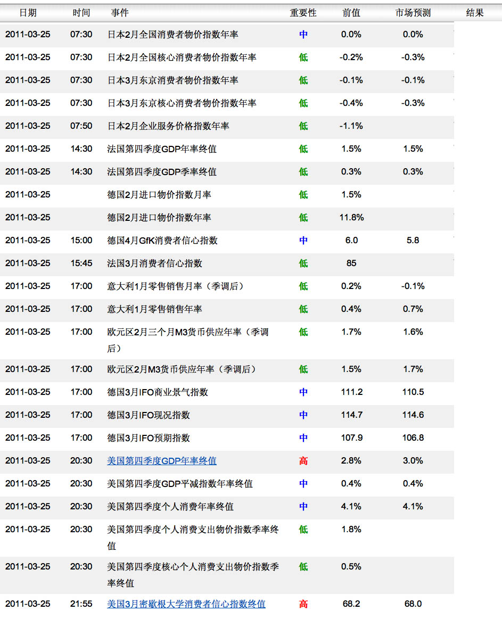Click previous value 6.0 for GfK消费者信心指数

[351, 241]
